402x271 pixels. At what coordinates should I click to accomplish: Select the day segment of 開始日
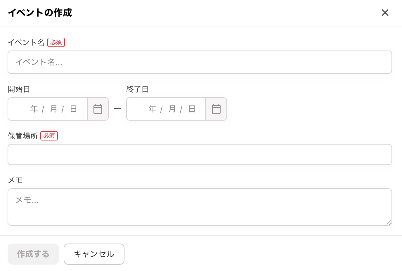tap(74, 109)
